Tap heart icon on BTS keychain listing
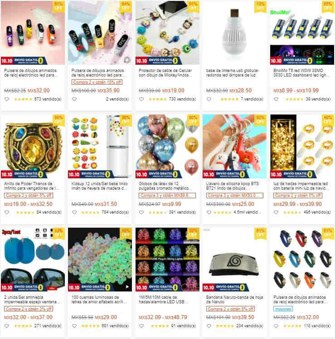The width and height of the screenshot is (335, 339). 209,212
